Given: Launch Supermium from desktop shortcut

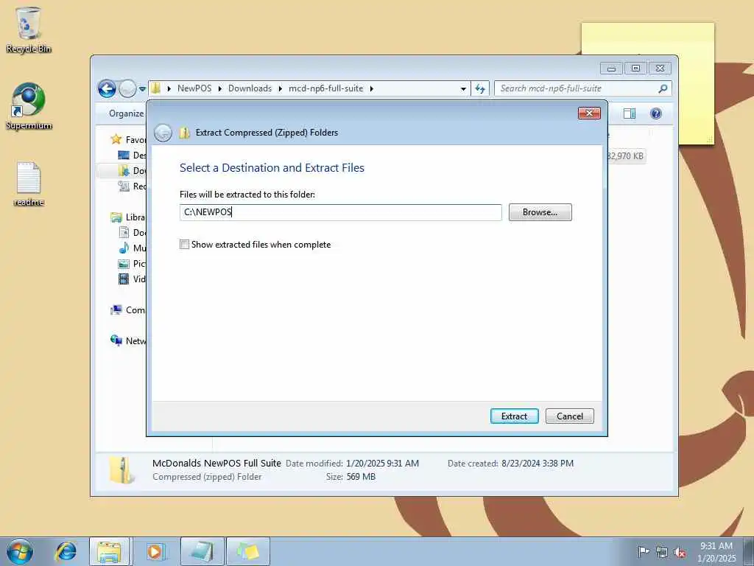Looking at the screenshot, I should (29, 106).
